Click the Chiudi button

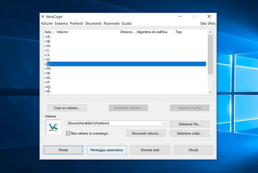coord(193,150)
